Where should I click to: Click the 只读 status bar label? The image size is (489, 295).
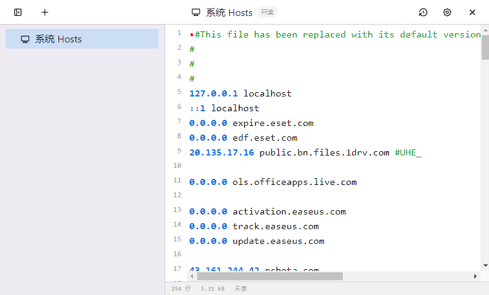(240, 288)
